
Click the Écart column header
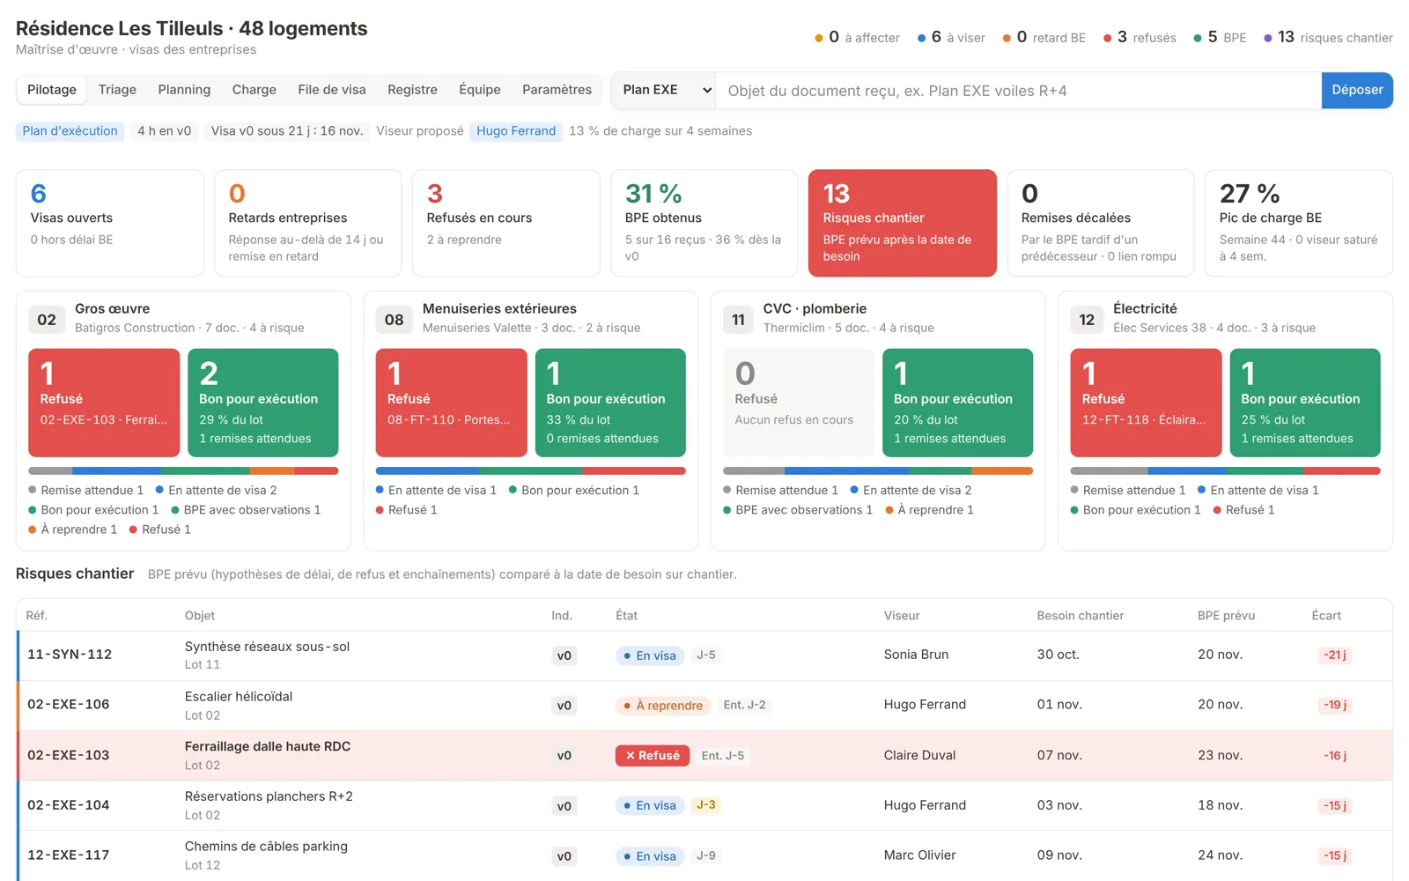(x=1326, y=616)
